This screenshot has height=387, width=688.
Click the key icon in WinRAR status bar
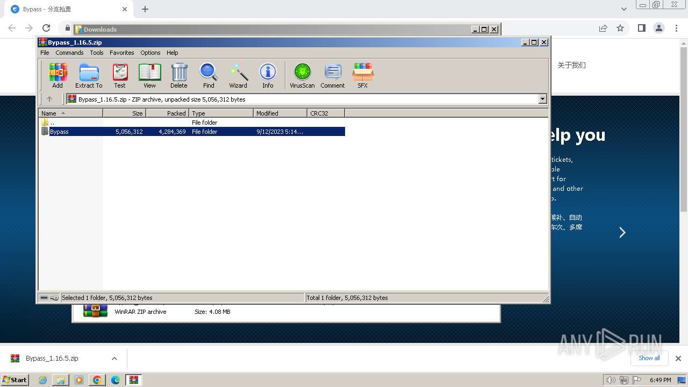[54, 298]
